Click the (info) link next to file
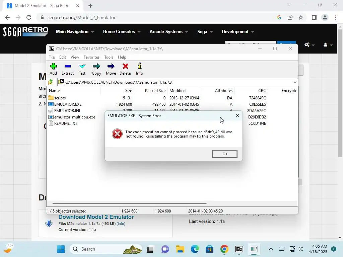This screenshot has height=257, width=343. coord(121,224)
